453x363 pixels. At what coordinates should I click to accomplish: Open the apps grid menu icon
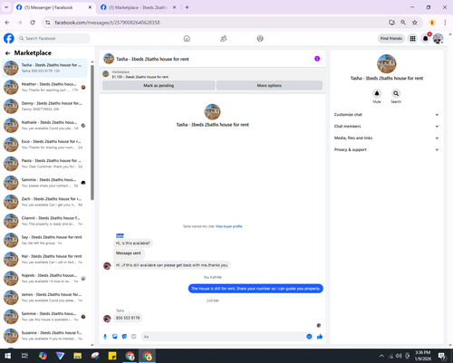(412, 38)
